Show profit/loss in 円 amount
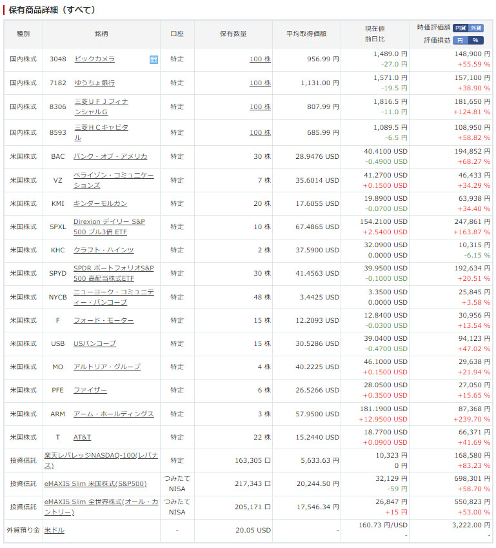The image size is (496, 548). 460,40
